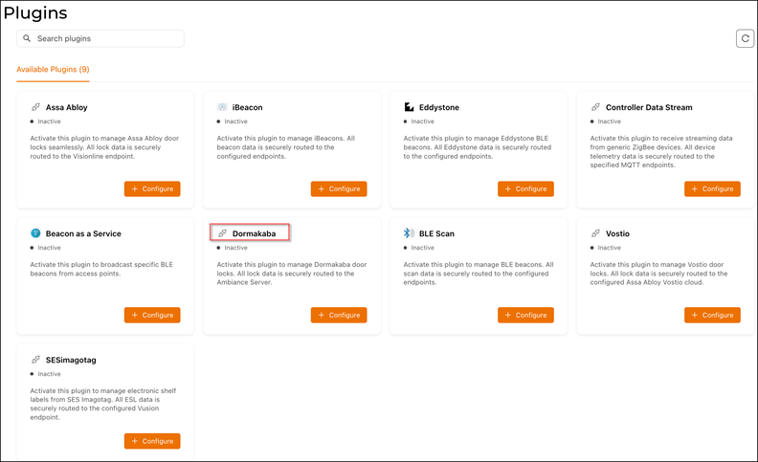
Task: Click the Vostio plugin icon
Action: [595, 233]
